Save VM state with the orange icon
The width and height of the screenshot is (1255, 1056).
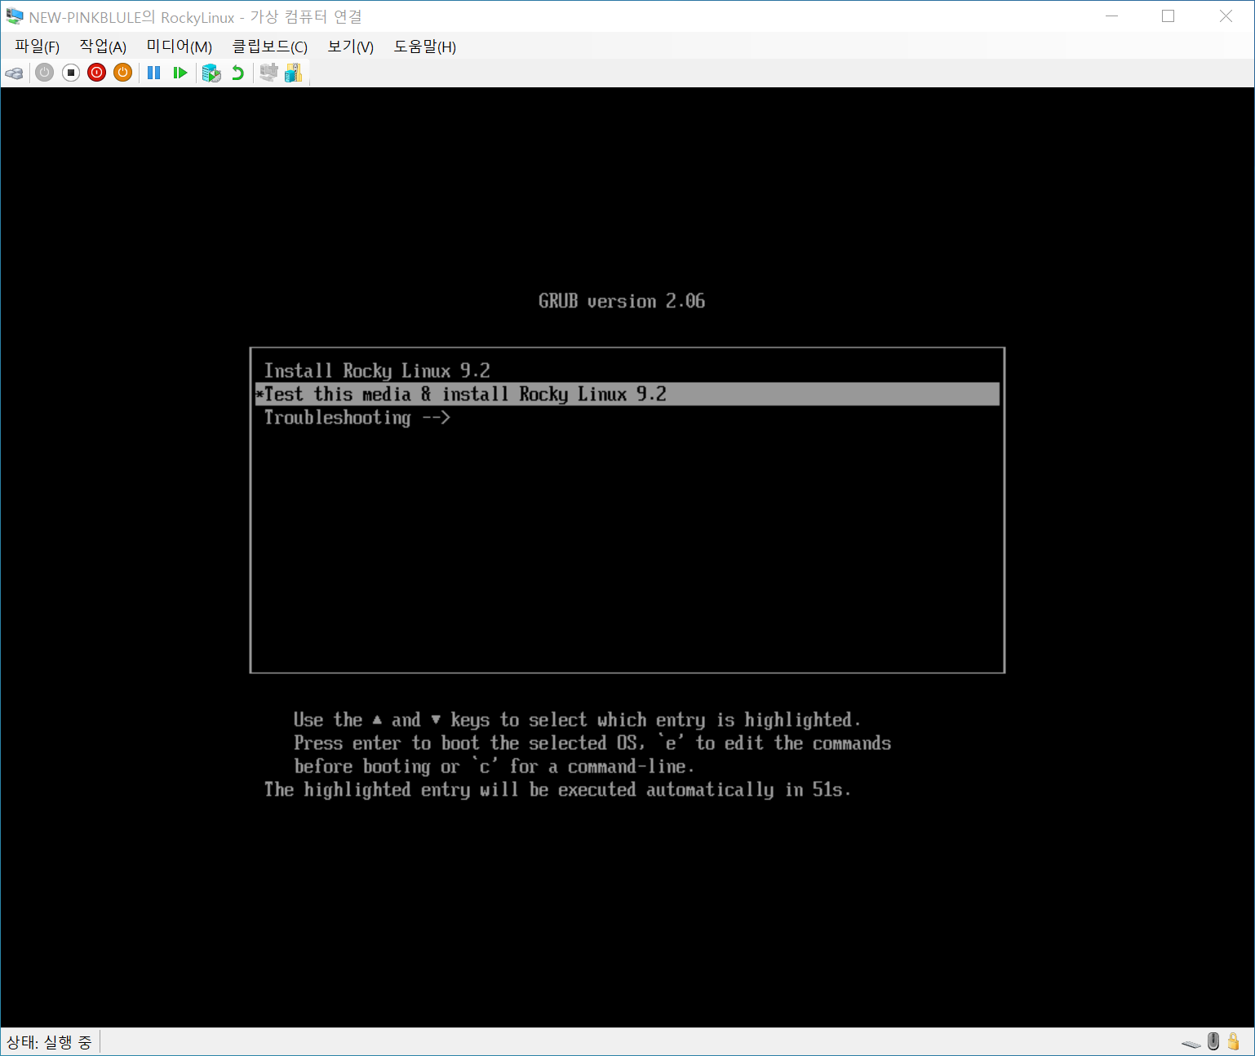pyautogui.click(x=123, y=73)
